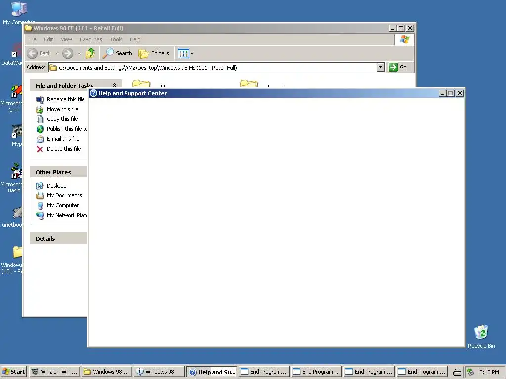Go to My Documents in Other Places
506x379 pixels.
click(64, 195)
